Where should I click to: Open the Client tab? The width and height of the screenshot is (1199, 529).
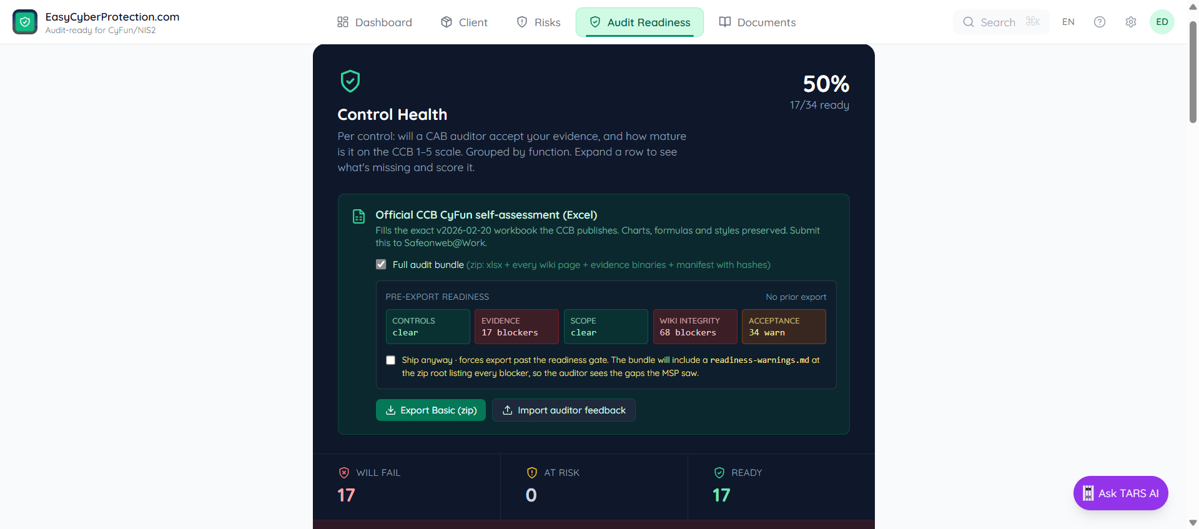[x=464, y=22]
